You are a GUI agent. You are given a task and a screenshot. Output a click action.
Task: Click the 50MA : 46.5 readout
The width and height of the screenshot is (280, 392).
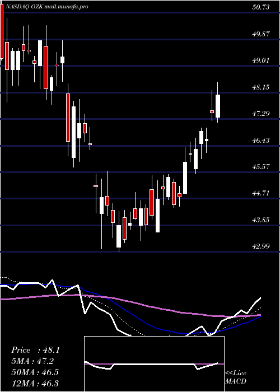tap(35, 372)
